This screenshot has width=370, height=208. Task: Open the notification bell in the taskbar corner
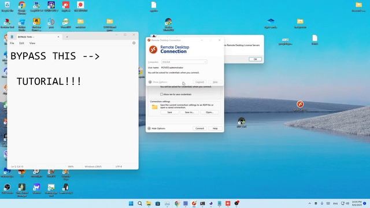365,203
